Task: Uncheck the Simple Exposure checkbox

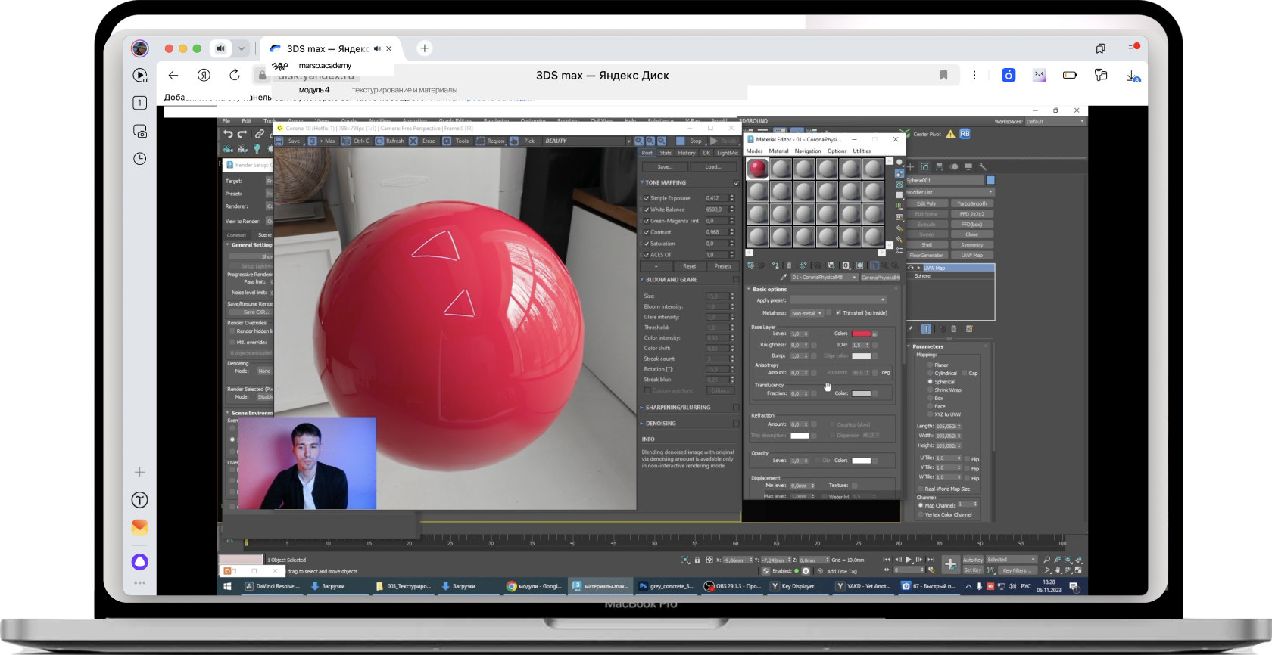Action: click(647, 198)
